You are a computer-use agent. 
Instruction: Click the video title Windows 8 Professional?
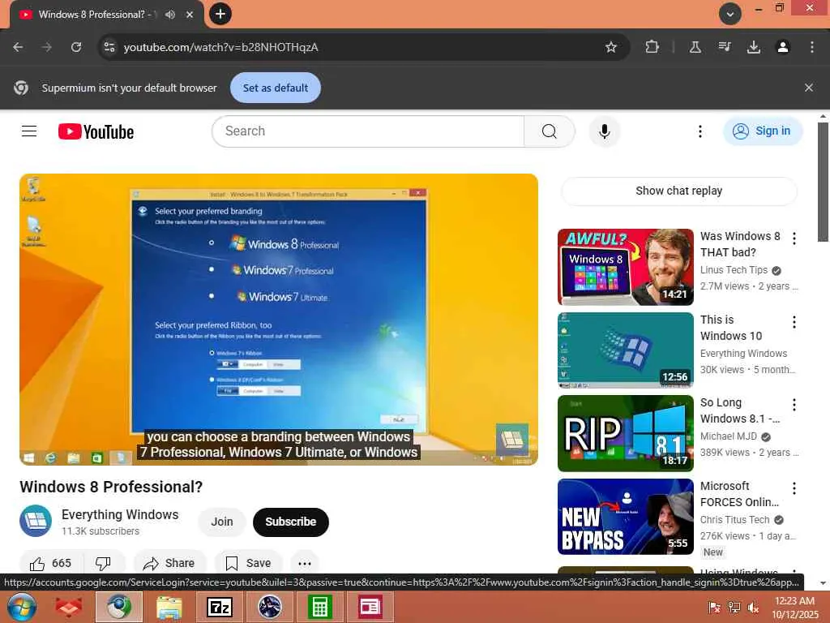pos(111,487)
